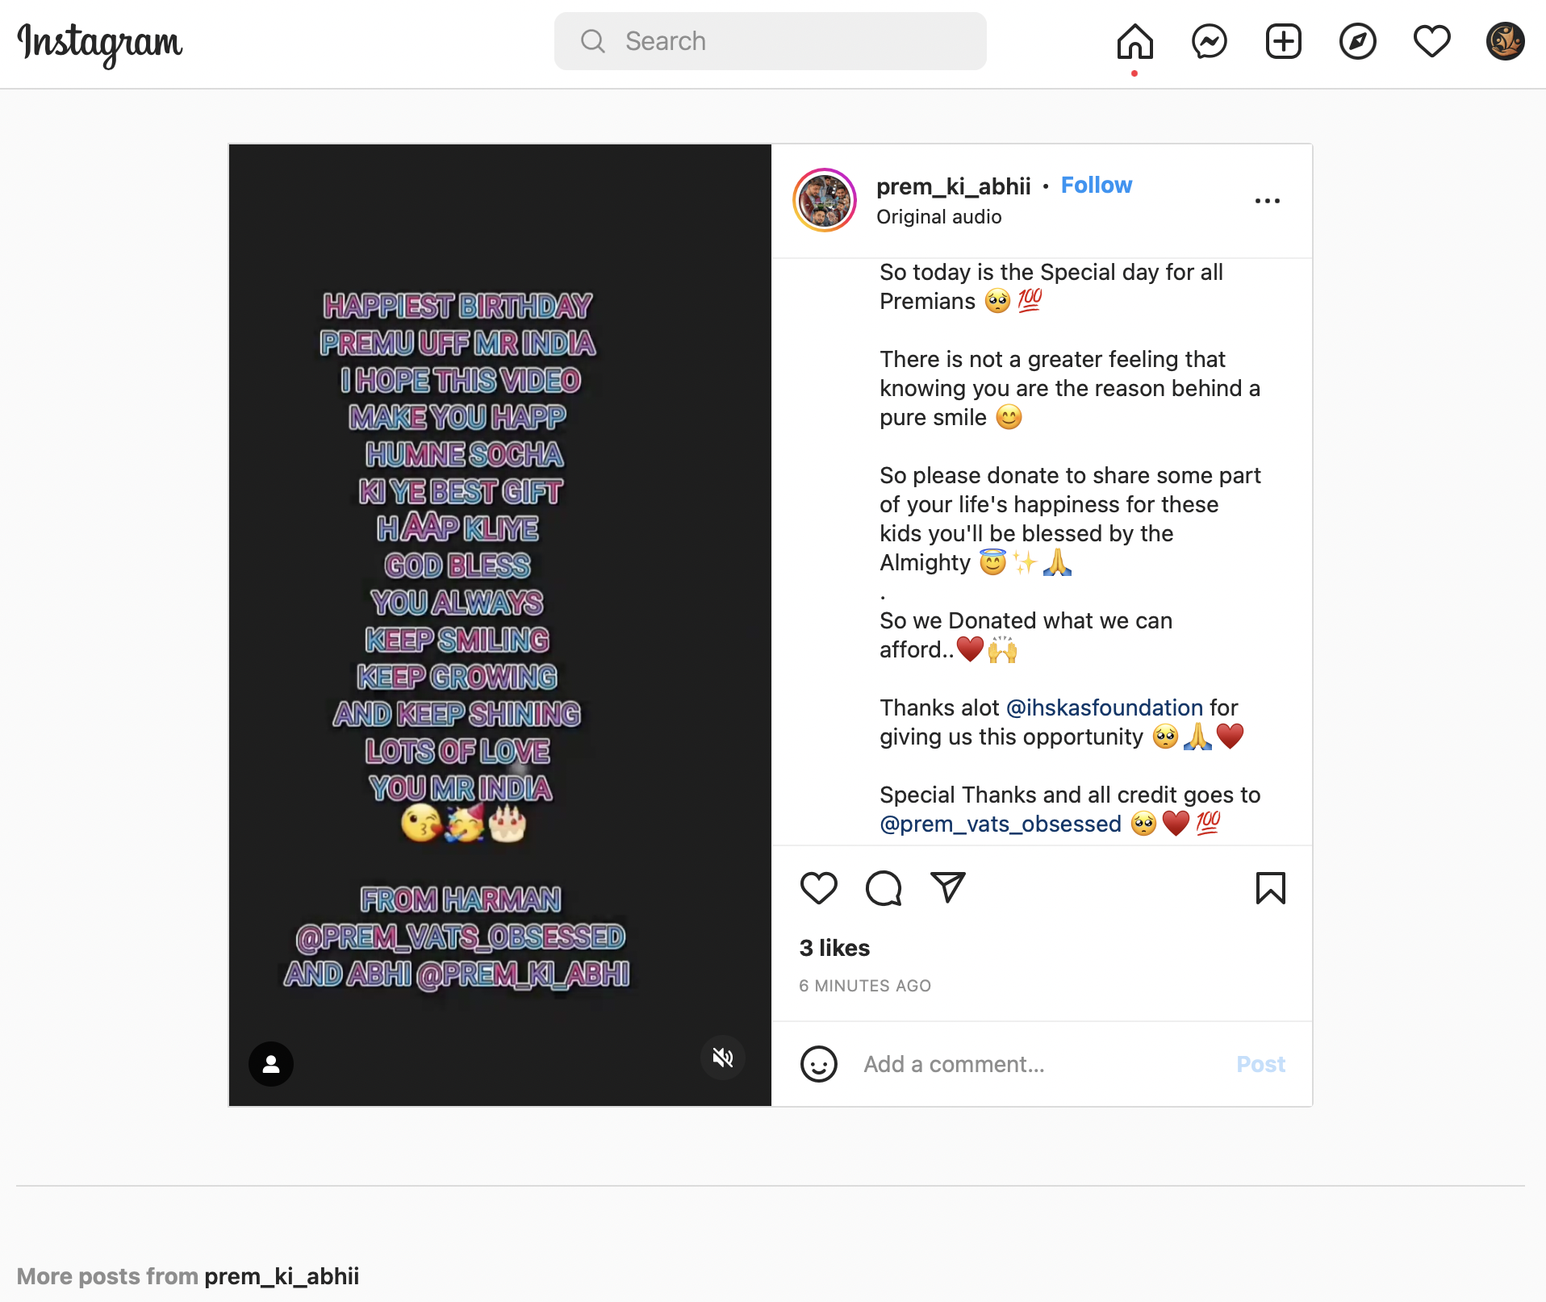Save the post with bookmark icon

point(1270,888)
